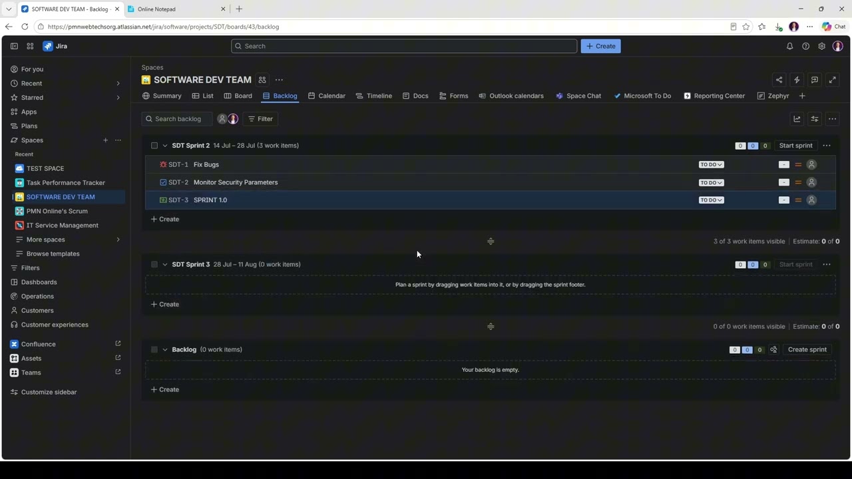Enter fullscreen mode with the expand icon
852x479 pixels.
(x=832, y=80)
